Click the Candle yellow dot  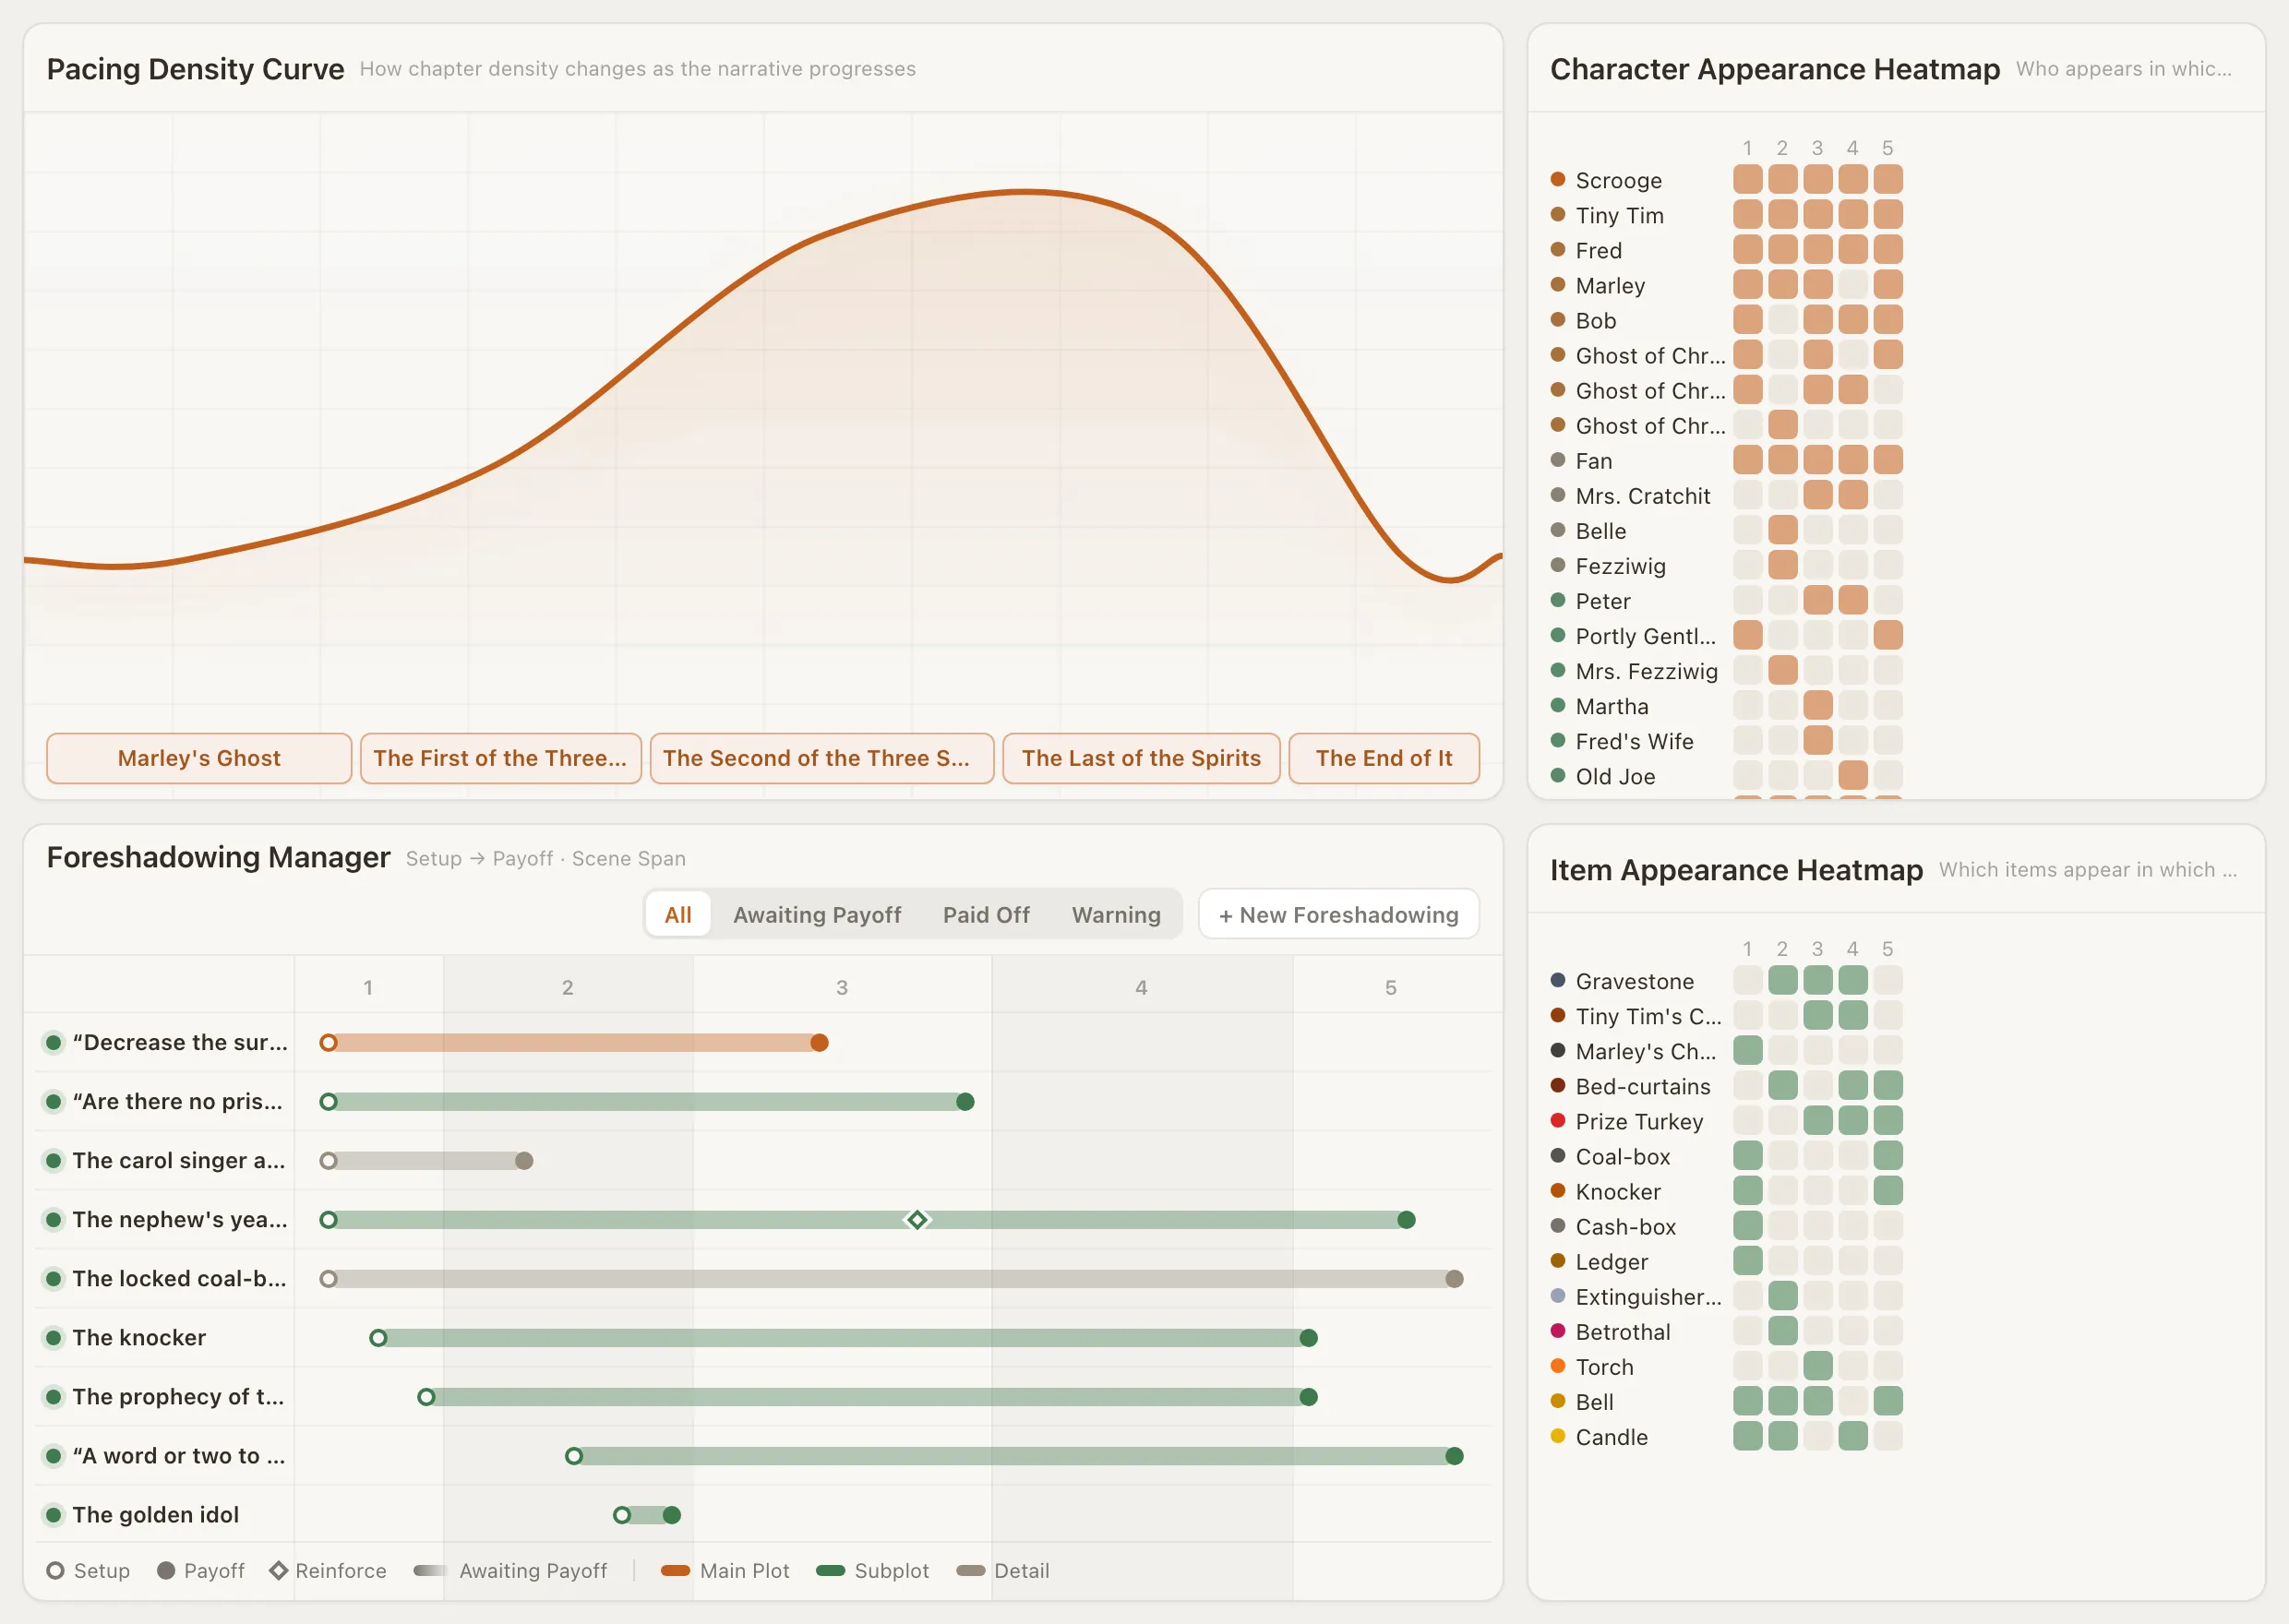point(1558,1436)
